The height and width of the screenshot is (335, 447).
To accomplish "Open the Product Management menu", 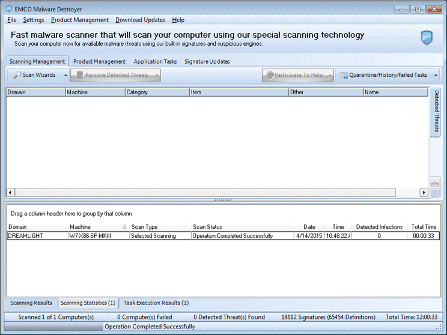I will click(x=80, y=20).
